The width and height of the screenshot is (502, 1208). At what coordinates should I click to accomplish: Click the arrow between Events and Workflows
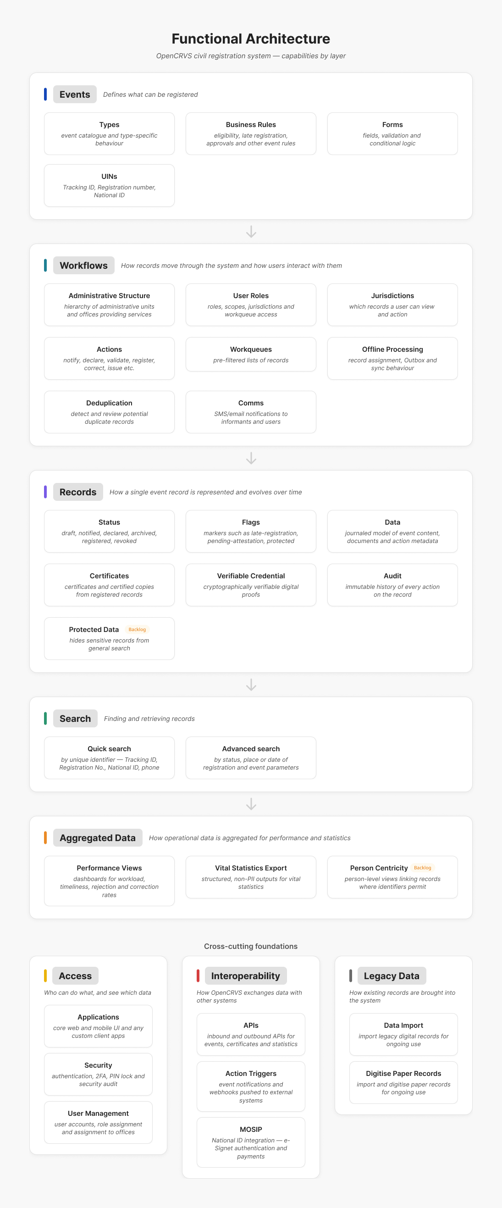coord(251,232)
